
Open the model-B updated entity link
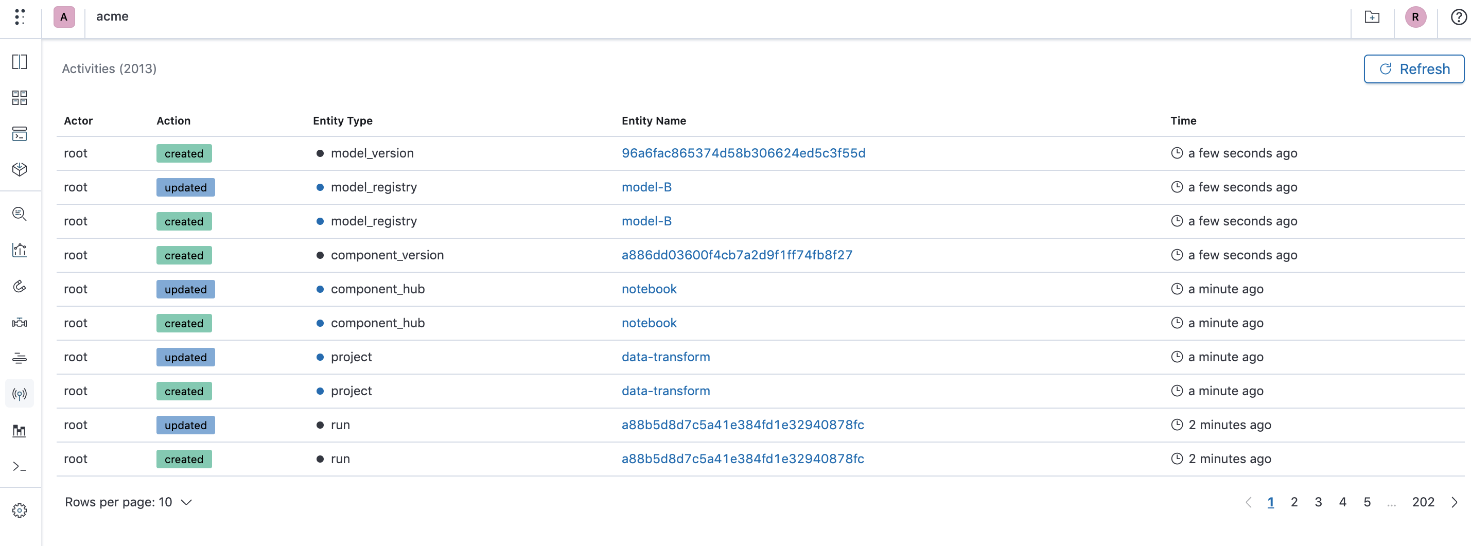(646, 187)
